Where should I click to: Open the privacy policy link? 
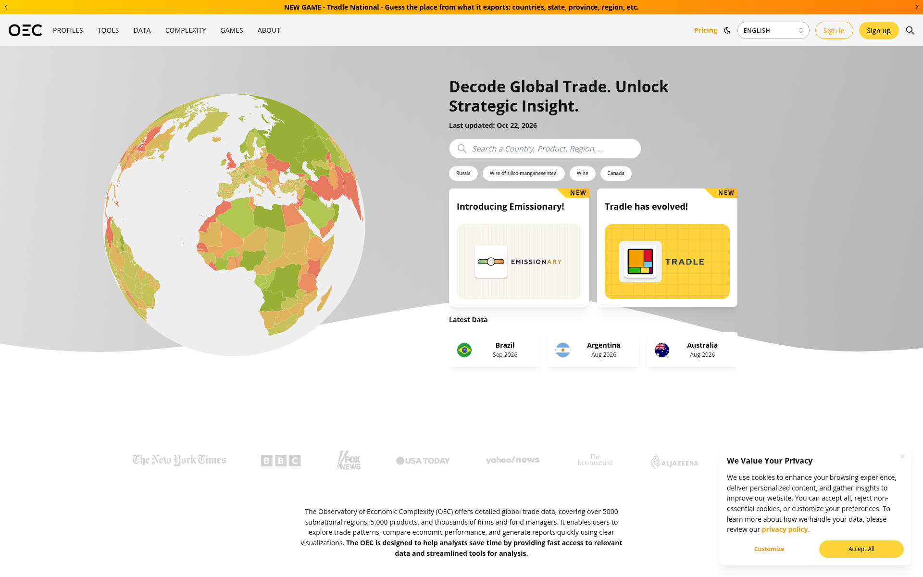tap(785, 529)
